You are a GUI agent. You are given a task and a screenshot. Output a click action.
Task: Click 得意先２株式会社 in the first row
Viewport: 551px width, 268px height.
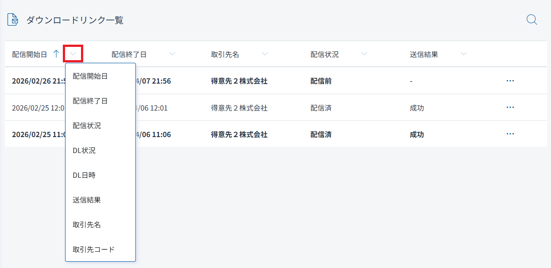click(239, 81)
